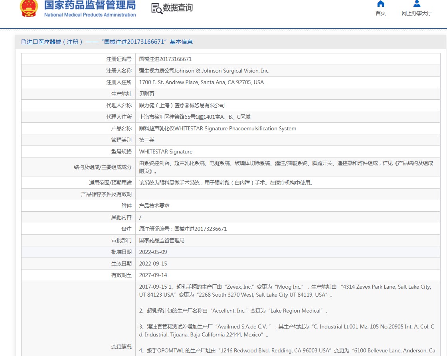Select change entry about Lake Region Medical
Image resolution: width=447 pixels, height=356 pixels.
point(234,311)
